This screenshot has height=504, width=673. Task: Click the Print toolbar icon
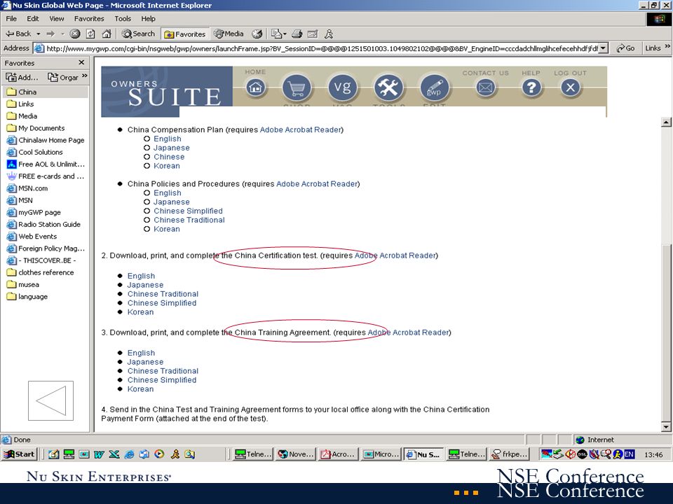pos(297,34)
